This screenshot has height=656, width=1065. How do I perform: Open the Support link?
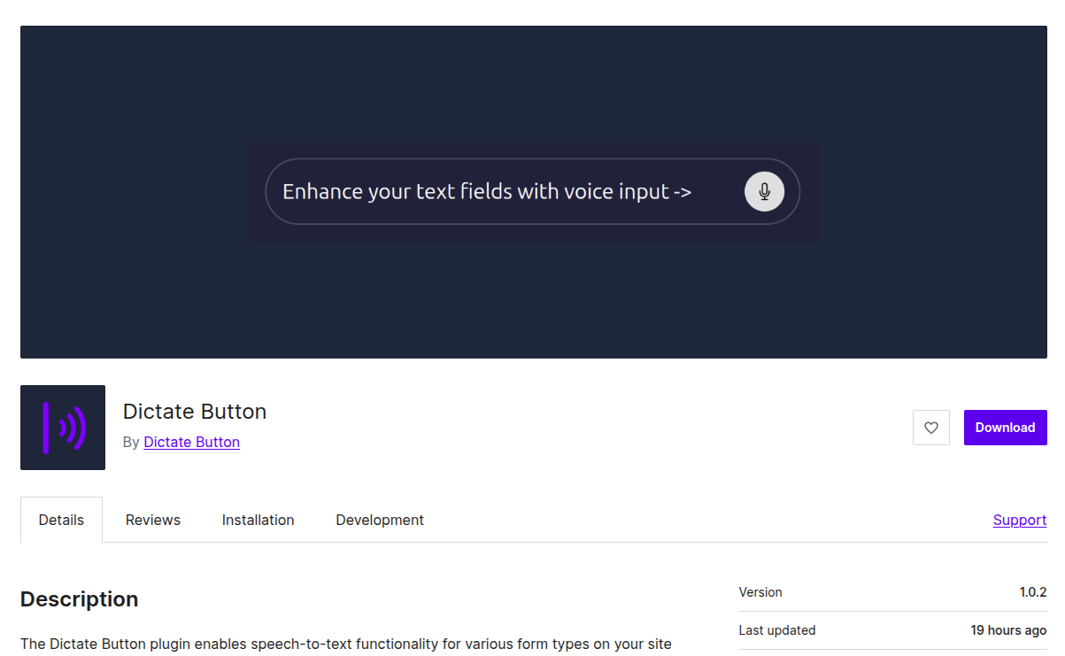[1020, 520]
